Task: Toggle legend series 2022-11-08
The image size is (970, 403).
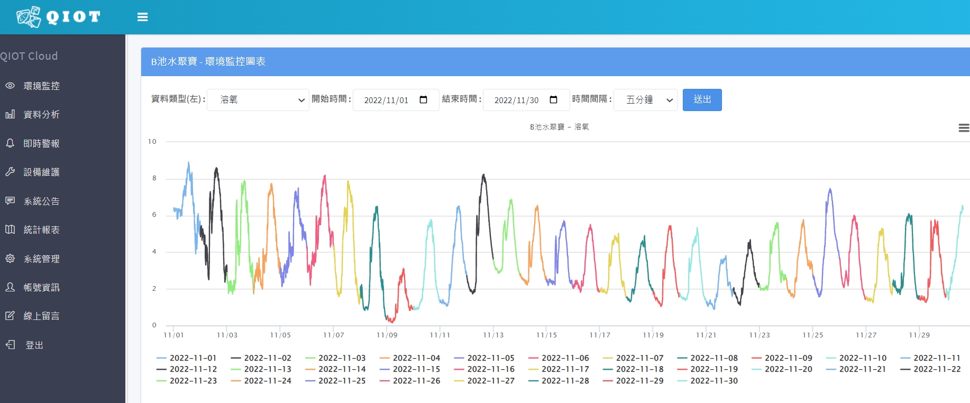Action: click(x=708, y=358)
